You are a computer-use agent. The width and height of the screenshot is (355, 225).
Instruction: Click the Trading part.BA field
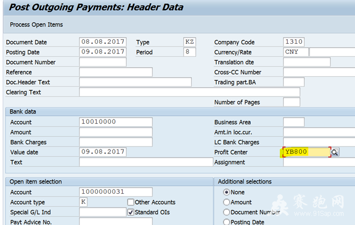294,82
